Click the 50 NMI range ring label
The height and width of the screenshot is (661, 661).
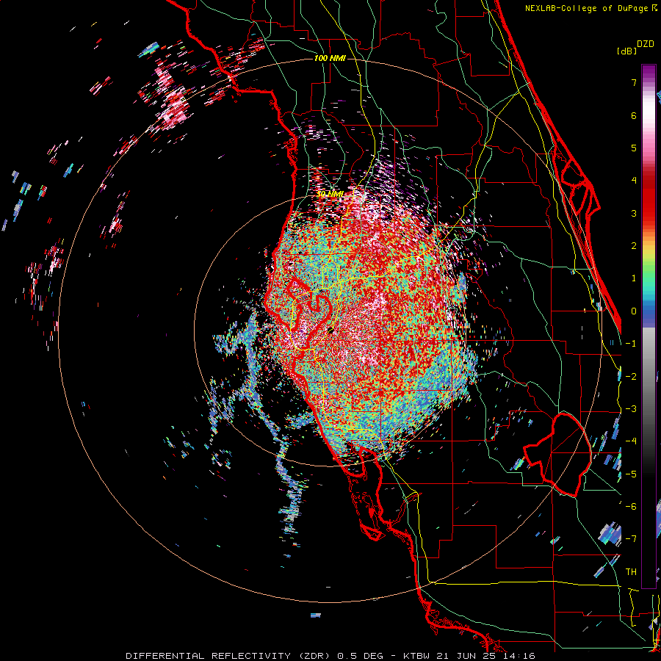[x=330, y=195]
